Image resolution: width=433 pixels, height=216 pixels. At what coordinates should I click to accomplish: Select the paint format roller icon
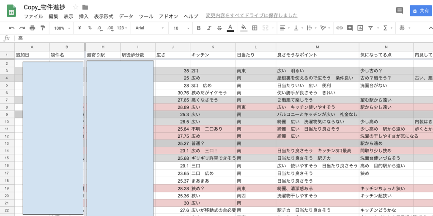(43, 28)
